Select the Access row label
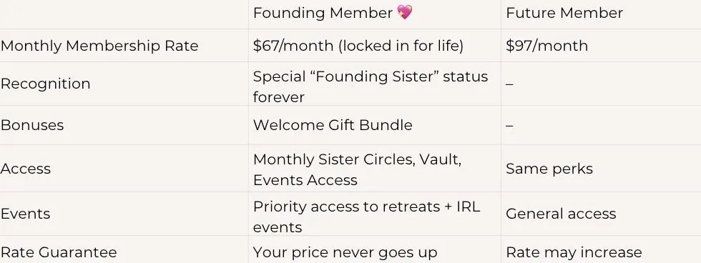 (26, 169)
